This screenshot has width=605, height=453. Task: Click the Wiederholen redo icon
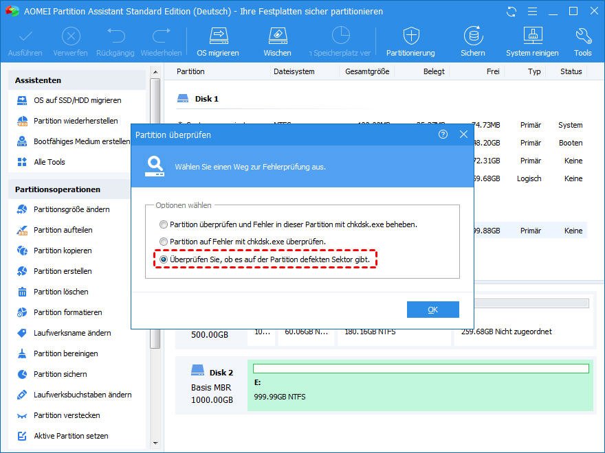click(x=161, y=36)
